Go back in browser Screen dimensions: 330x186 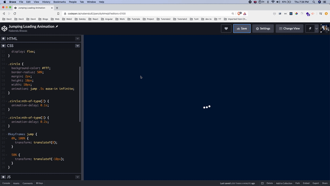click(x=4, y=13)
